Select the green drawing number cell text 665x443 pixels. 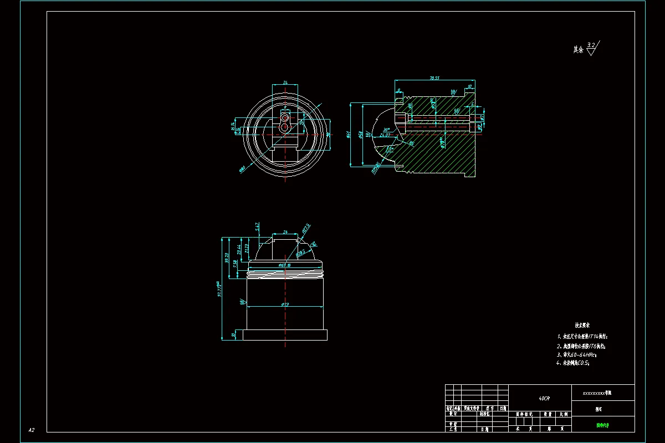tap(602, 426)
